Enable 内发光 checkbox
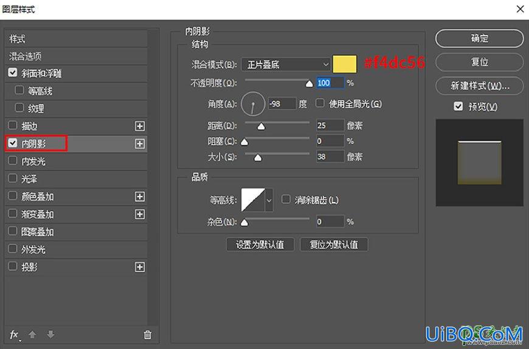The image size is (529, 349). (x=13, y=160)
